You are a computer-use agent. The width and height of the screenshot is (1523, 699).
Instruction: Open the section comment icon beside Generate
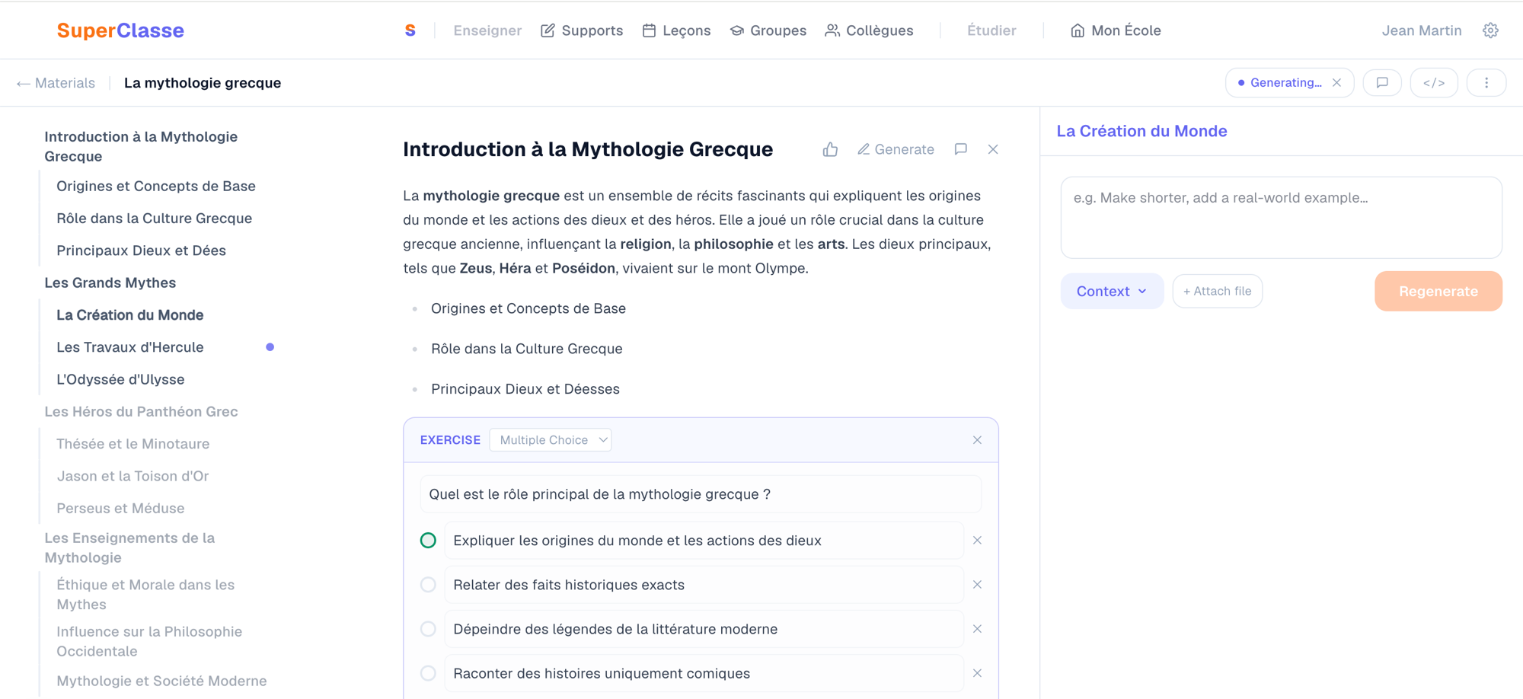pyautogui.click(x=961, y=149)
